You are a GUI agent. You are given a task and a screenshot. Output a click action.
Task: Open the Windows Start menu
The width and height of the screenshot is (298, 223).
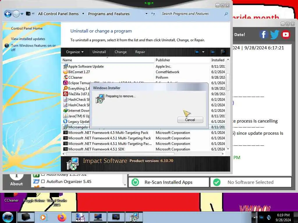[8, 217]
